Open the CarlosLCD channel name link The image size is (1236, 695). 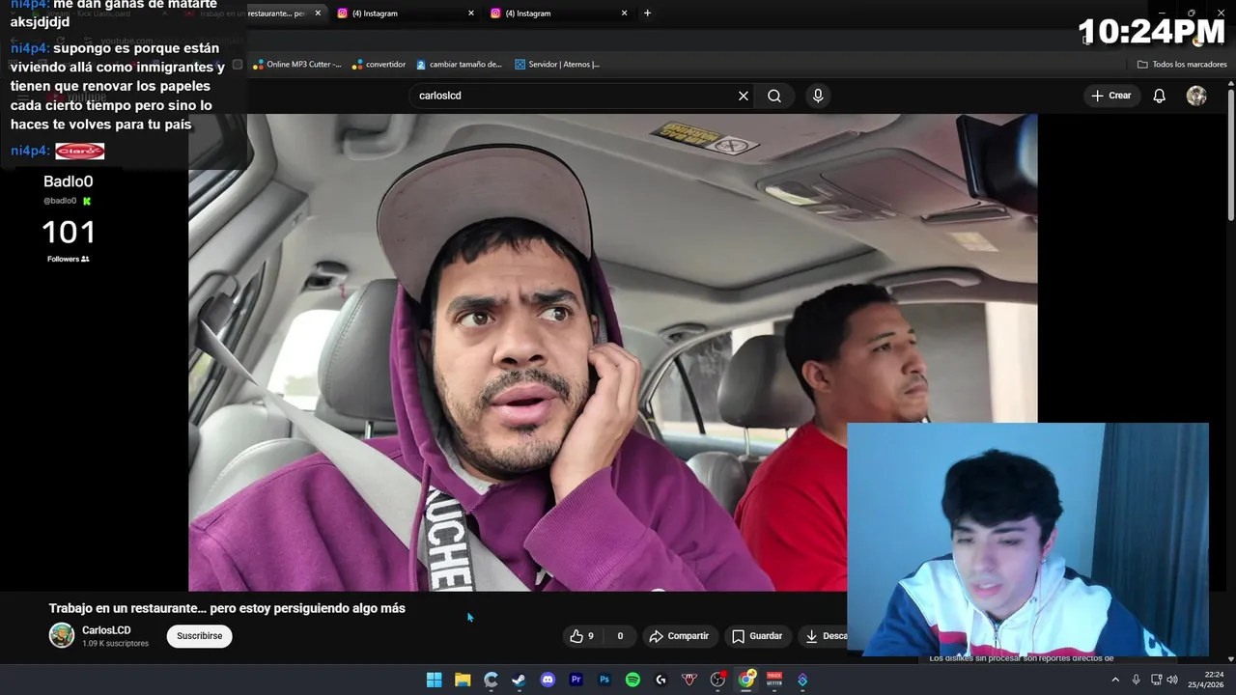click(x=106, y=630)
